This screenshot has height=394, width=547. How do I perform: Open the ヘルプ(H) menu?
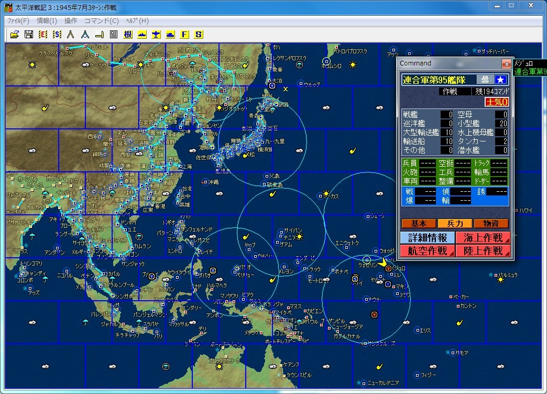pos(137,20)
